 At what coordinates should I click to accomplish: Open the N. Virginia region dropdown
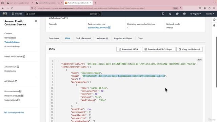pos(196,14)
